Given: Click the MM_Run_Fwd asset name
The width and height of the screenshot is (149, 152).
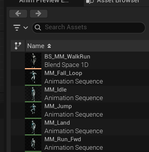Looking at the screenshot, I should 63,139.
